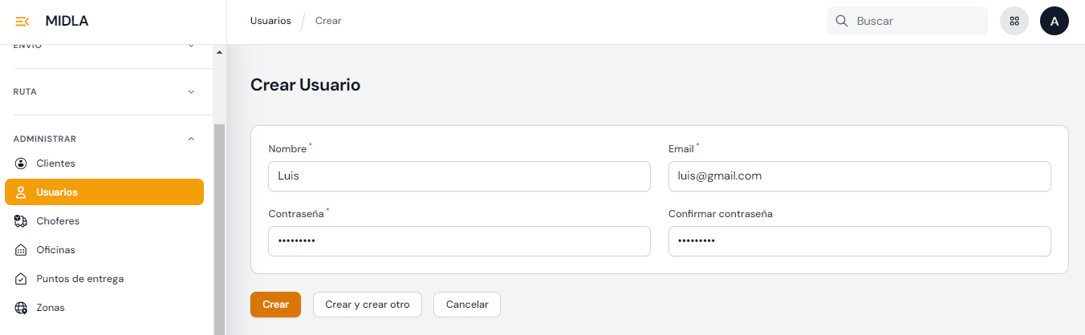Click the Clientes person icon
1085x335 pixels.
pos(21,163)
